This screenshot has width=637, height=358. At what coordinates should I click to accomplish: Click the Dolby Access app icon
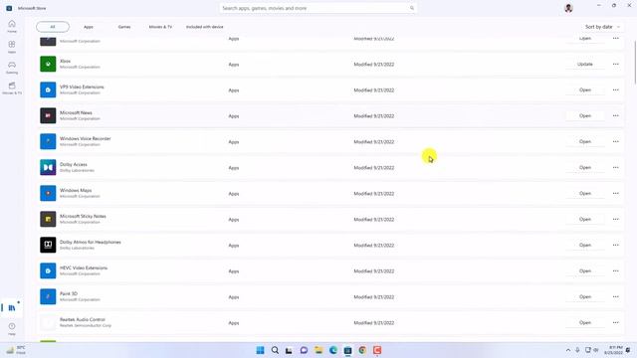tap(48, 167)
